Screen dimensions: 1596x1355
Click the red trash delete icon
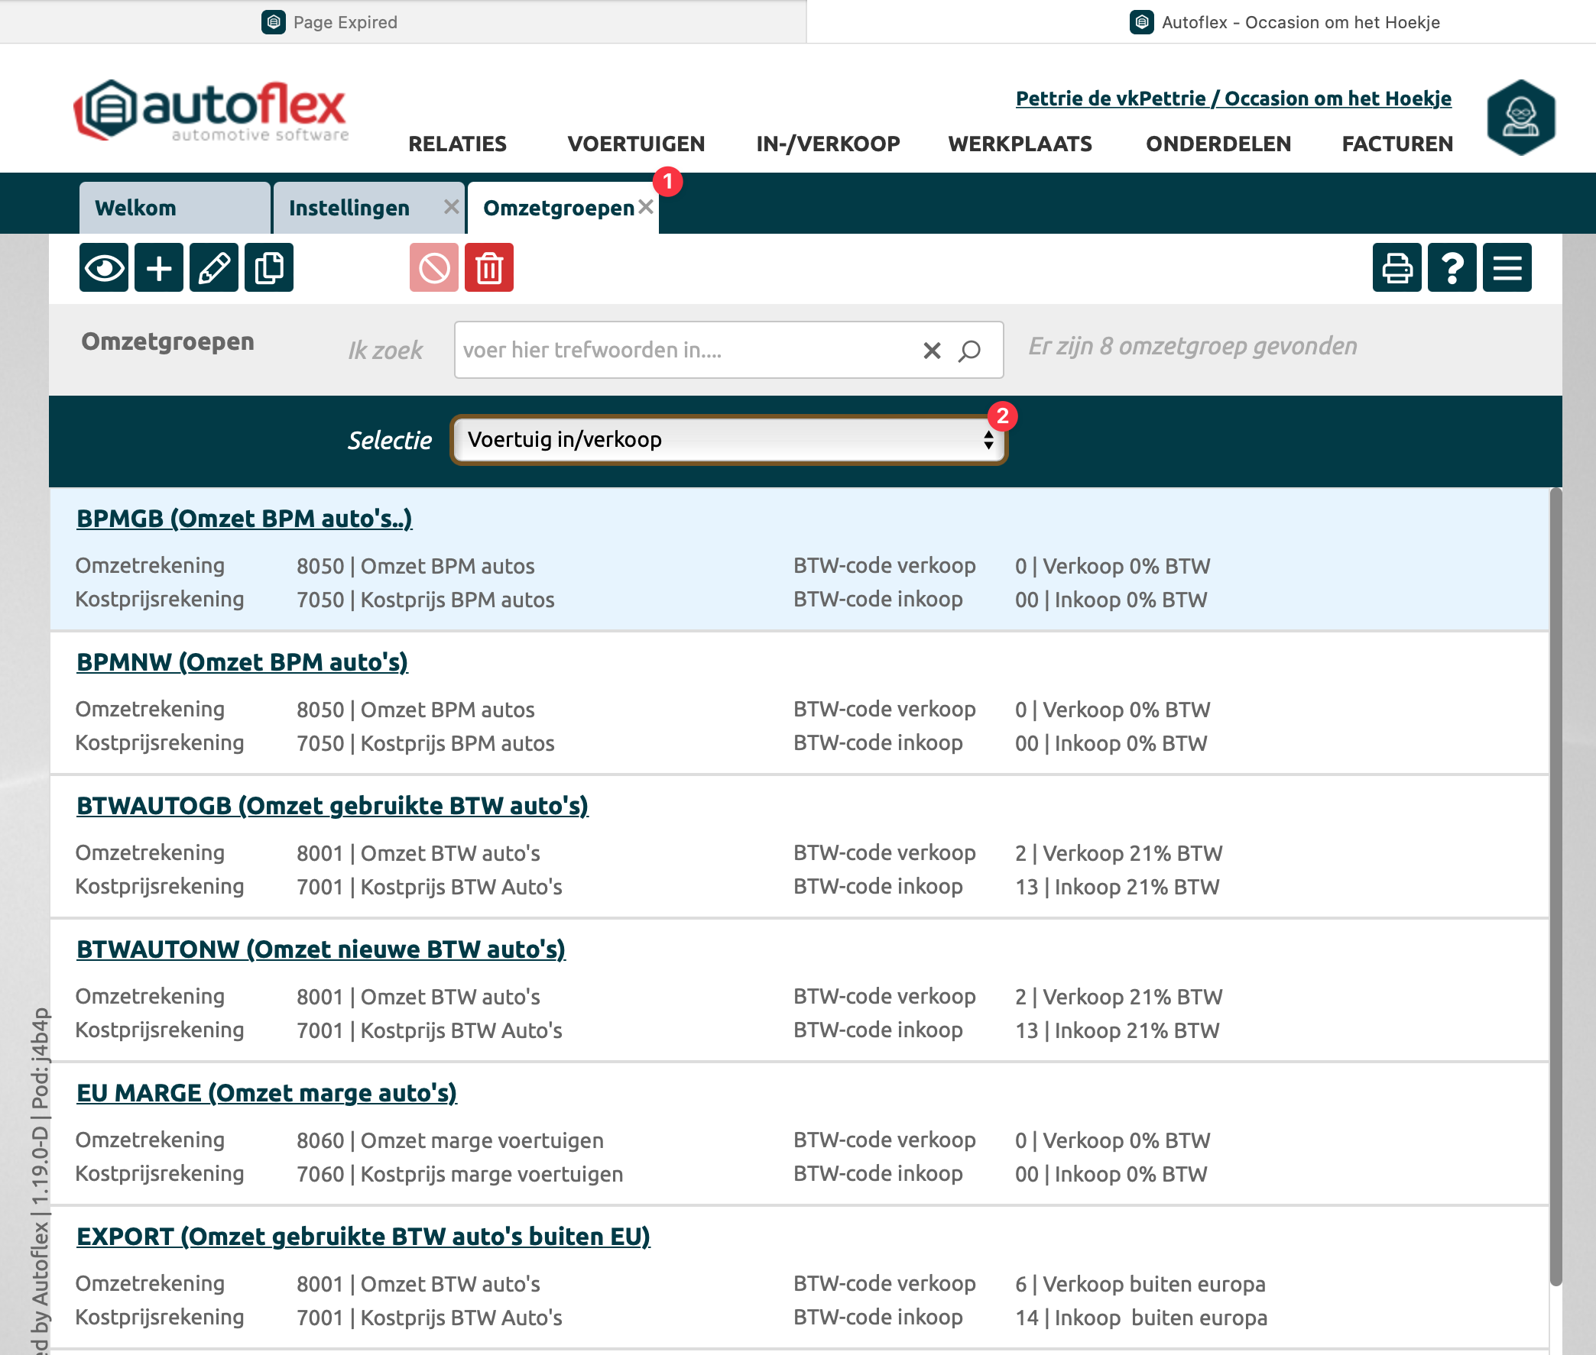[x=489, y=268]
